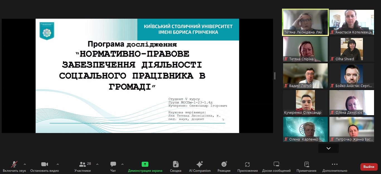Open the Приложения apps icon
This screenshot has width=381, height=174.
(x=247, y=164)
